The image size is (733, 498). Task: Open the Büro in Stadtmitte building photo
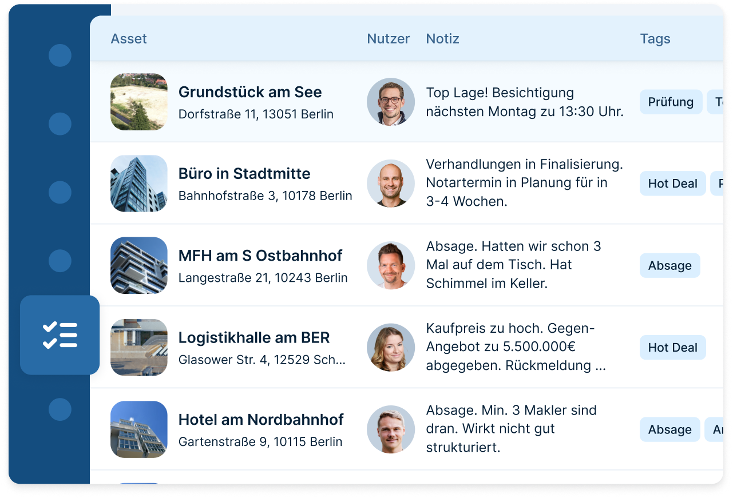pyautogui.click(x=139, y=184)
